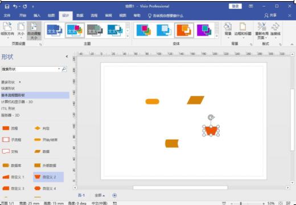296x205 pixels.
Task: Open the page setup dialog launcher
Action: (x=40, y=44)
